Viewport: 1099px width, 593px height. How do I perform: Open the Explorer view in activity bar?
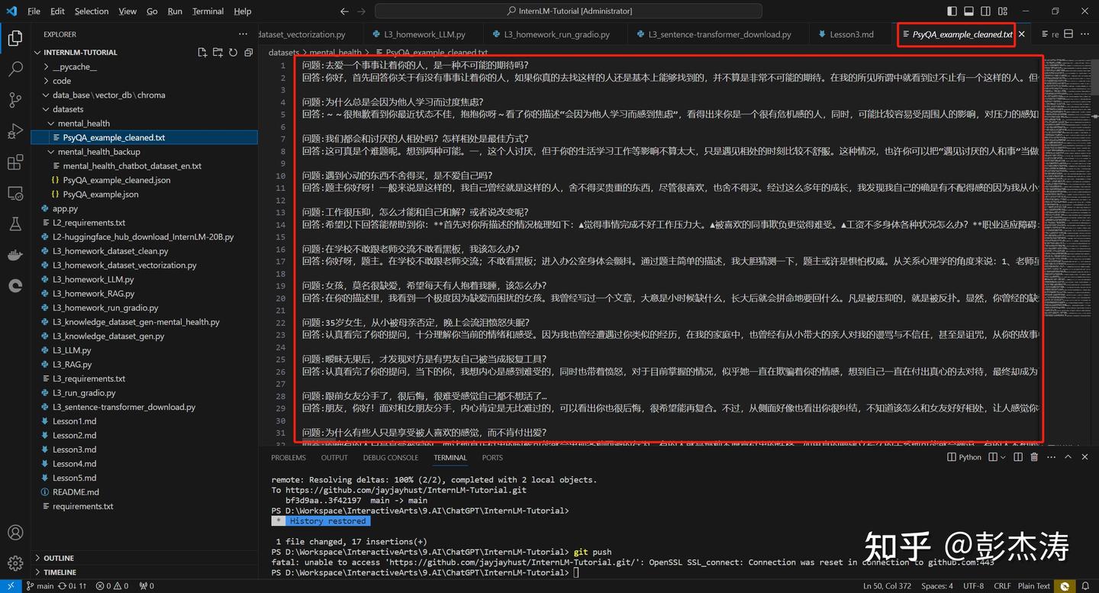pyautogui.click(x=15, y=37)
